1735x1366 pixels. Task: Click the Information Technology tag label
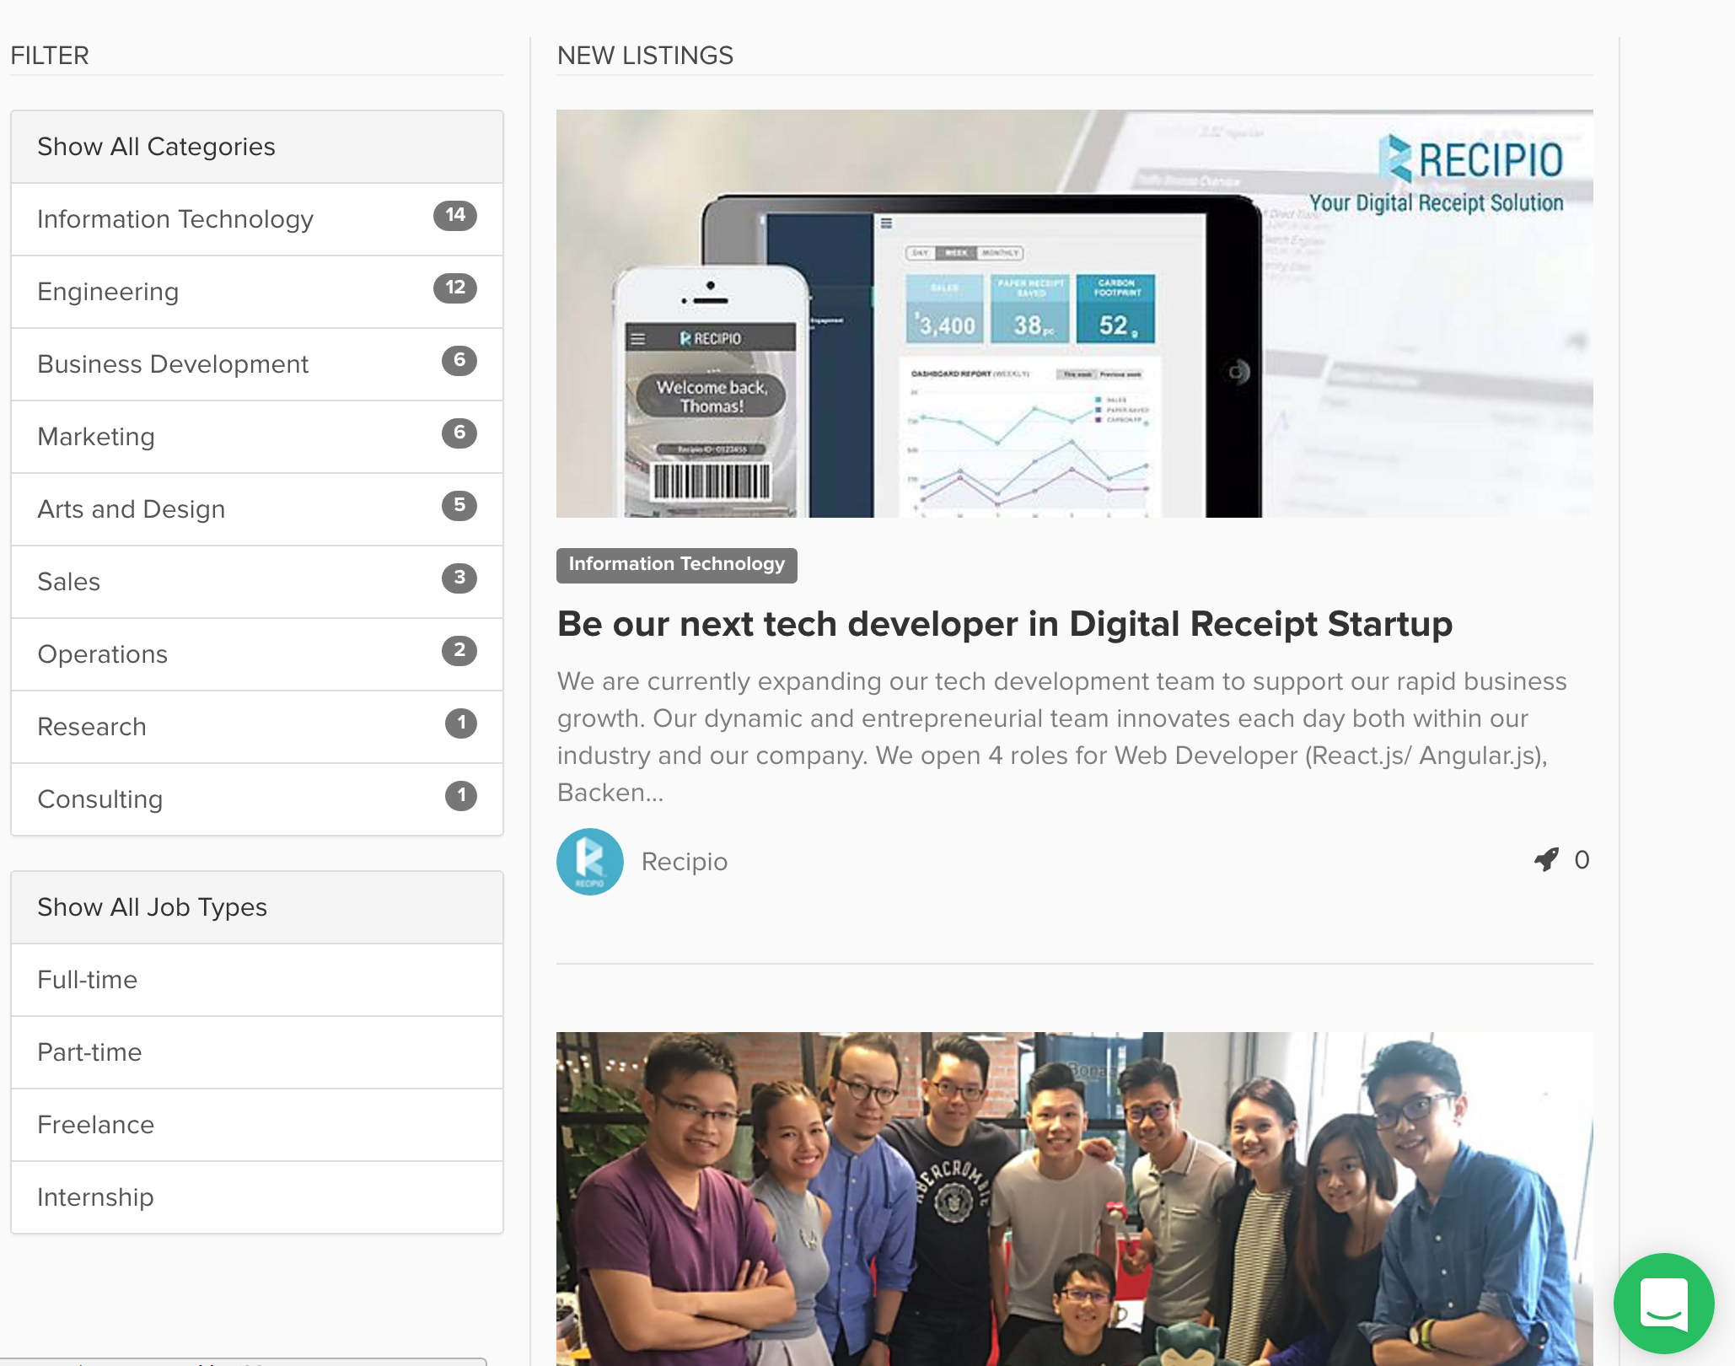(676, 565)
